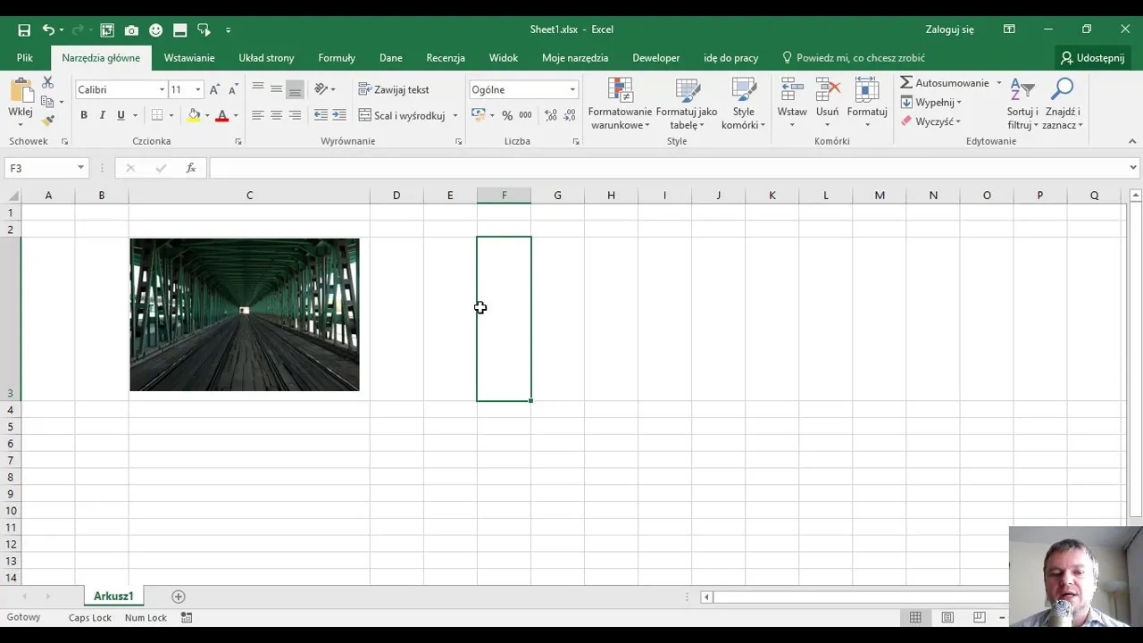The width and height of the screenshot is (1143, 643).
Task: Expand the Ogólne number format dropdown
Action: click(572, 89)
